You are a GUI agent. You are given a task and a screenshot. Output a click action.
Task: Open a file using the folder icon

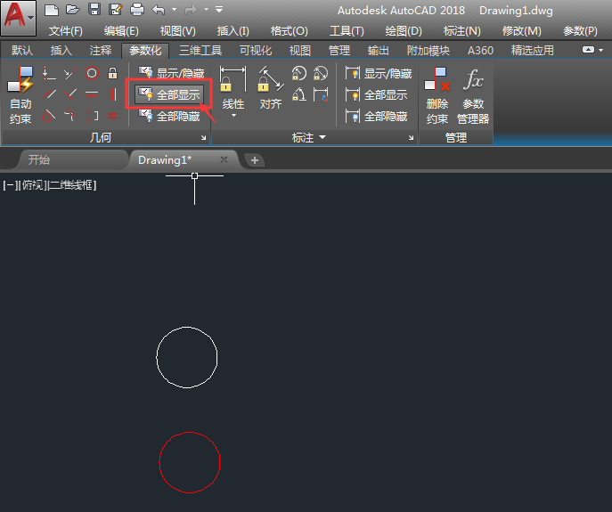coord(72,10)
